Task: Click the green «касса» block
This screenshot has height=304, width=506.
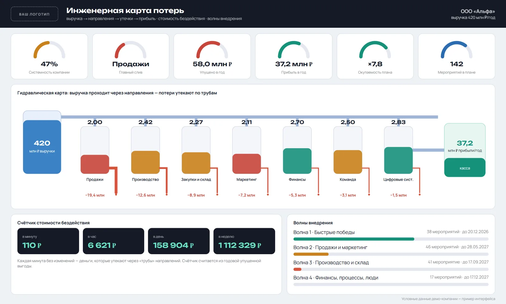Action: pos(465,167)
